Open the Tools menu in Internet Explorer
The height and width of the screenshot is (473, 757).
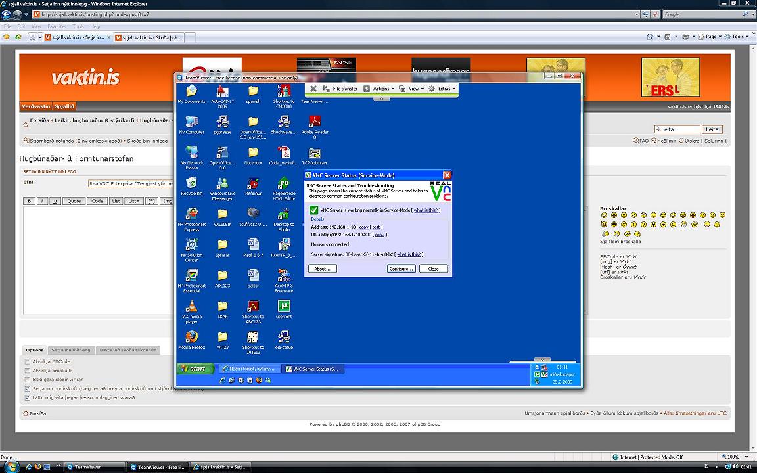coord(78,26)
